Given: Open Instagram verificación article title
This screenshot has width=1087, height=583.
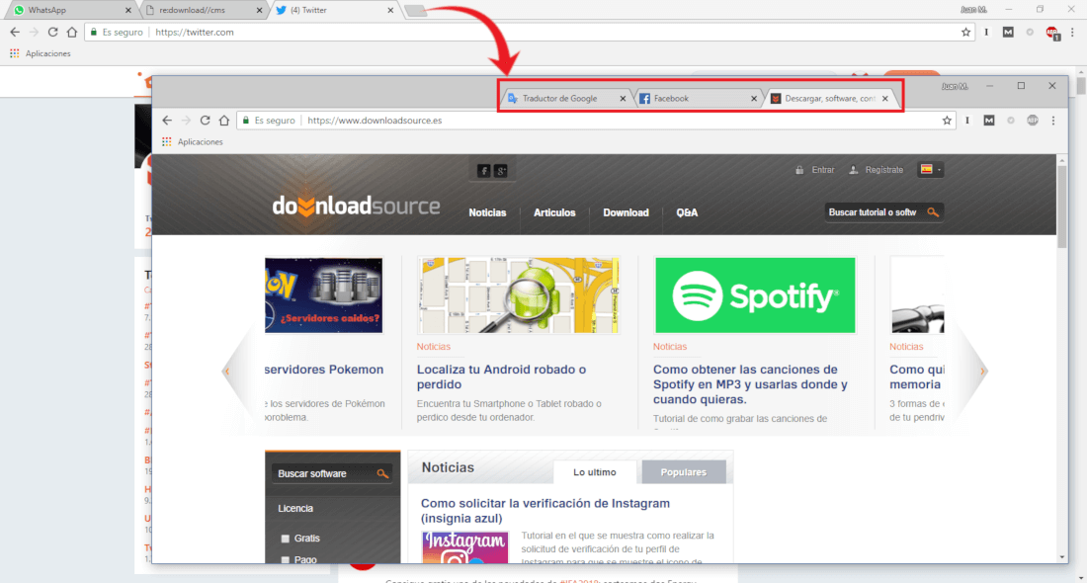Looking at the screenshot, I should click(x=544, y=511).
